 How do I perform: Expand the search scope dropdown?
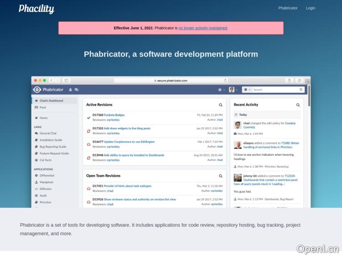247,90
